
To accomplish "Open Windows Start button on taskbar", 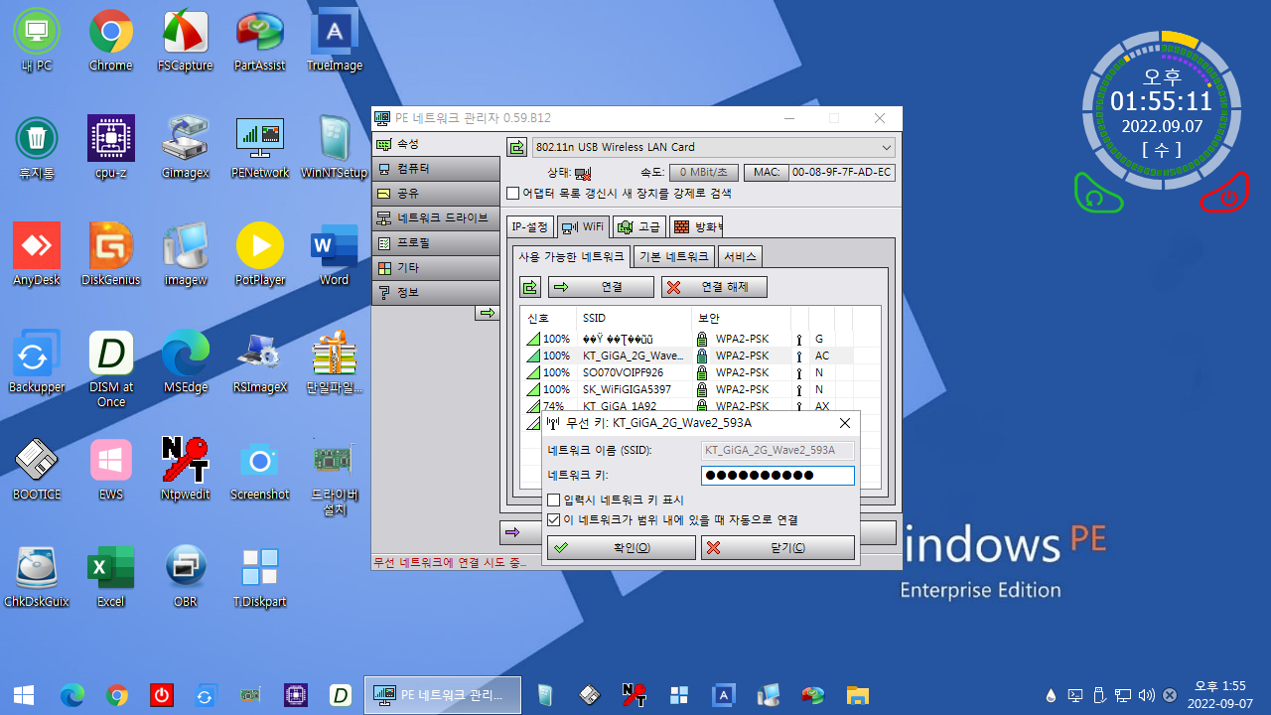I will [23, 695].
